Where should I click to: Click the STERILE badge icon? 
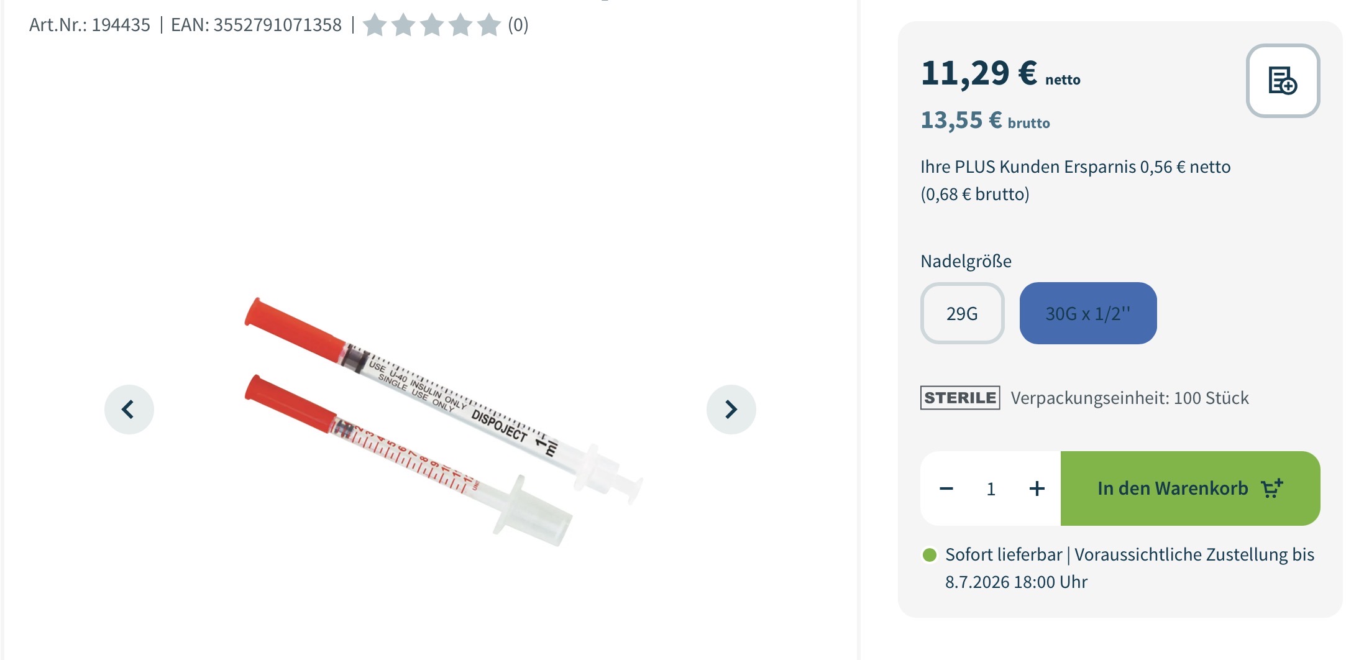[x=960, y=398]
